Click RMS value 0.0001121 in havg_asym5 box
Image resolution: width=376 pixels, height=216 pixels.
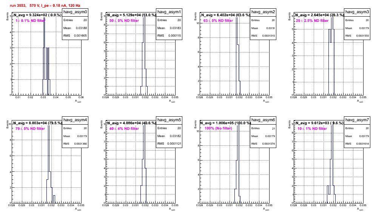[x=174, y=143]
